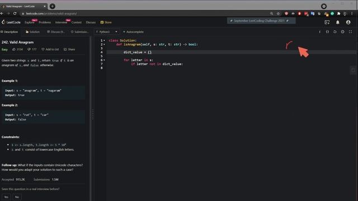Collapse the class Solution fold arrow on line 1
The height and width of the screenshot is (201, 358).
(105, 40)
